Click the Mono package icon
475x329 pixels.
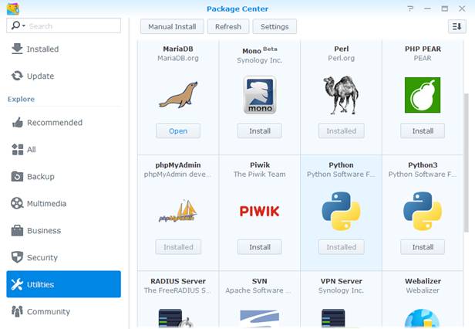point(260,95)
